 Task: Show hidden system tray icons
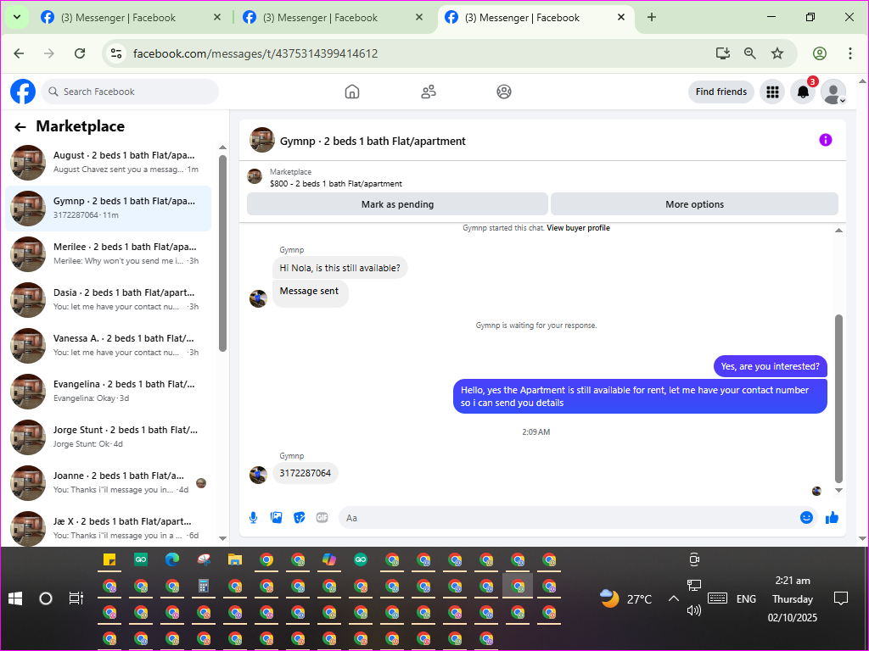tap(673, 598)
